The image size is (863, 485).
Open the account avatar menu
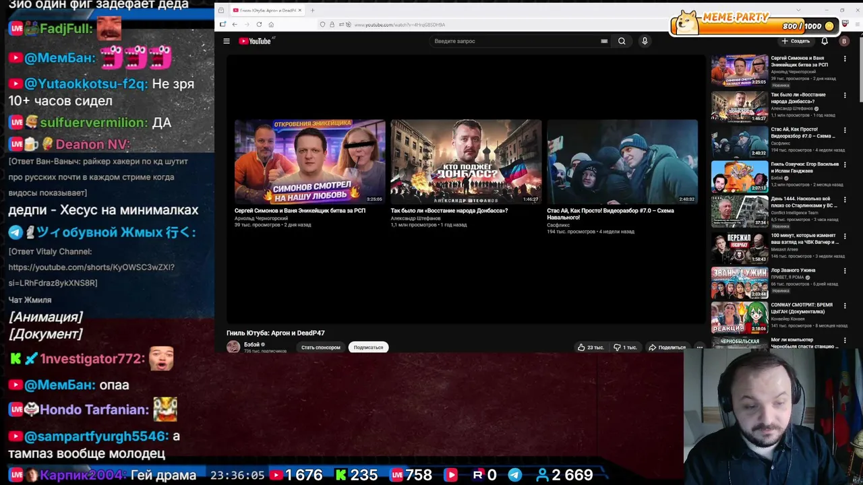pyautogui.click(x=843, y=41)
